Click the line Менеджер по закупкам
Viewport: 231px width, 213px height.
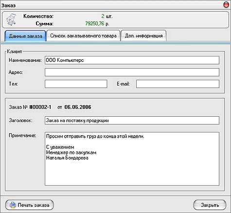click(71, 153)
